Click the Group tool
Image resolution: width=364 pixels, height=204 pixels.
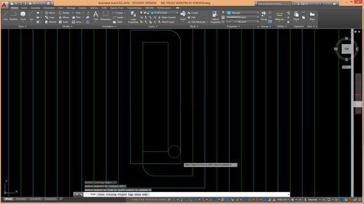[263, 15]
